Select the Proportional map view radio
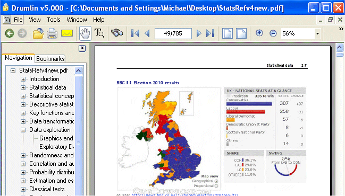Image resolution: width=345 pixels, height=196 pixels. (x=216, y=186)
